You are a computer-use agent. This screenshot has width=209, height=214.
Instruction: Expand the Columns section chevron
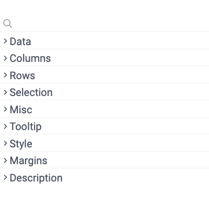(5, 58)
